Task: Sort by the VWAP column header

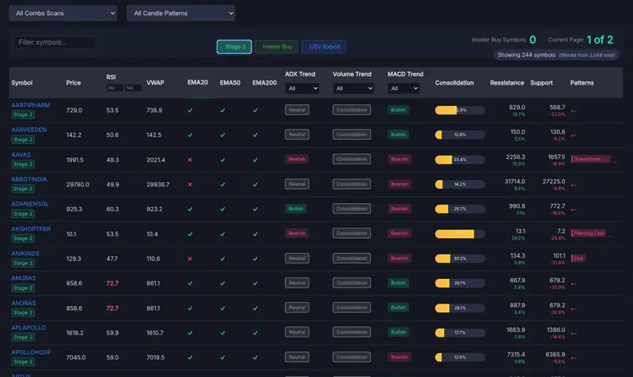Action: coord(155,83)
